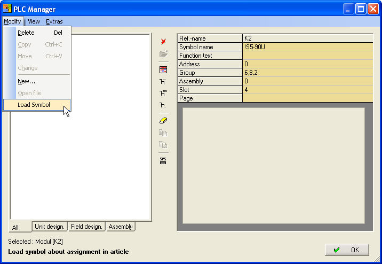Click the Ref.-name value K2
Screen dimensions: 382x264
pos(308,38)
